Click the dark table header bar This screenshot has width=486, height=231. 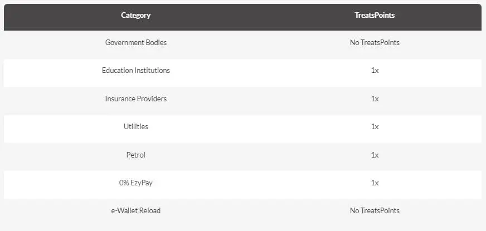coord(251,17)
